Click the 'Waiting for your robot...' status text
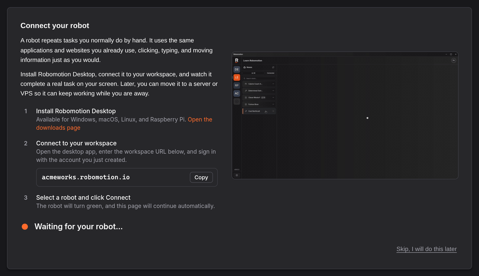Image resolution: width=479 pixels, height=276 pixels. [78, 226]
